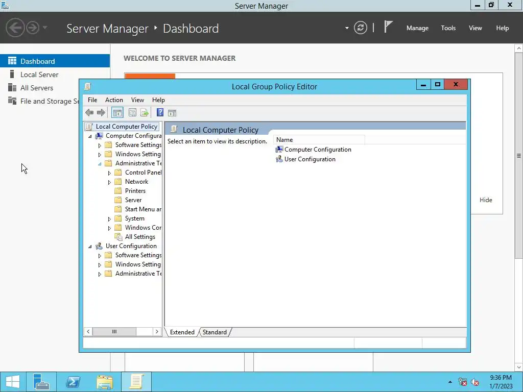Select Start Menu and Taskbar folder
Screen dimensions: 523x392
point(138,209)
